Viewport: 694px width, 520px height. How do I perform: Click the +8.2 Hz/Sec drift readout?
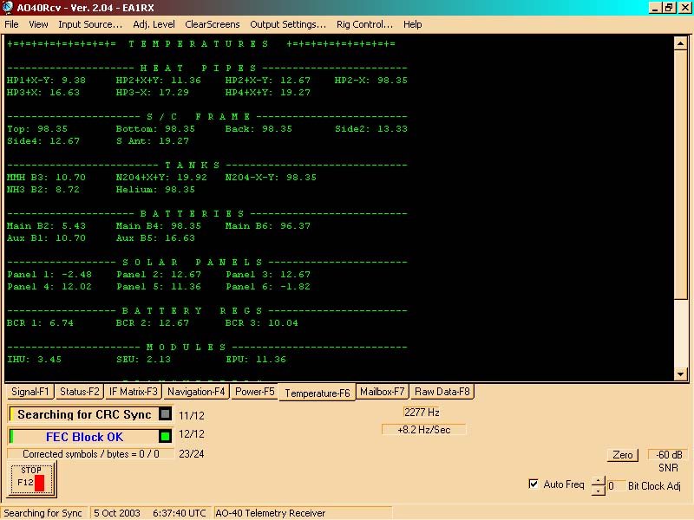tap(423, 429)
